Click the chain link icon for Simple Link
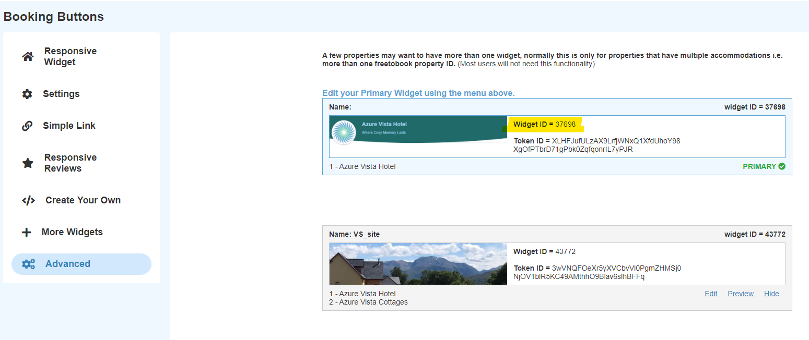This screenshot has height=340, width=809. (27, 126)
